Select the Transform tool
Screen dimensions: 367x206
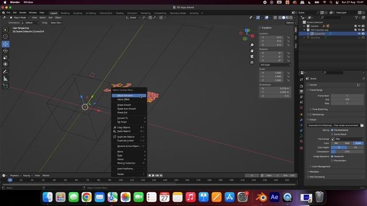(x=5, y=64)
